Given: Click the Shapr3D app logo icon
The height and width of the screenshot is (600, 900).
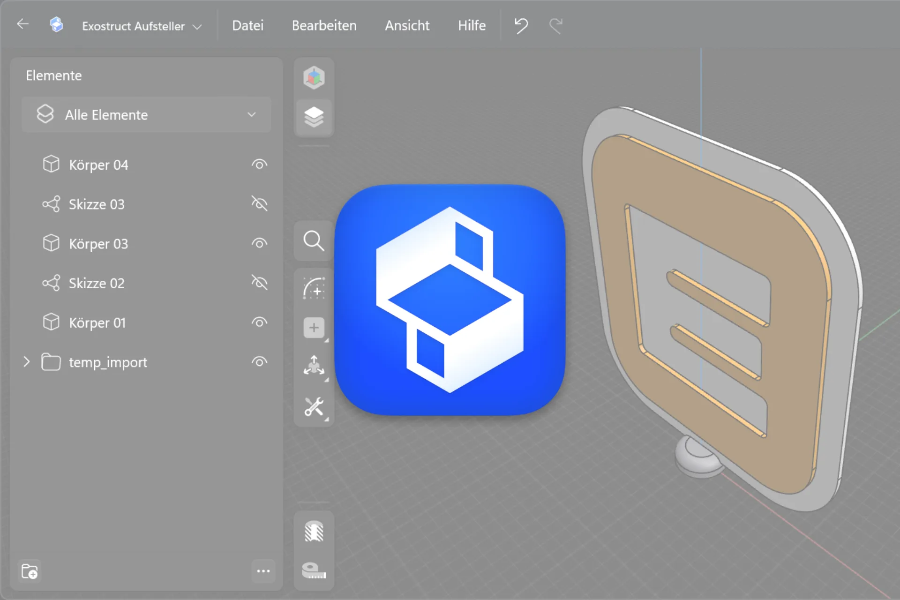Looking at the screenshot, I should pyautogui.click(x=56, y=24).
